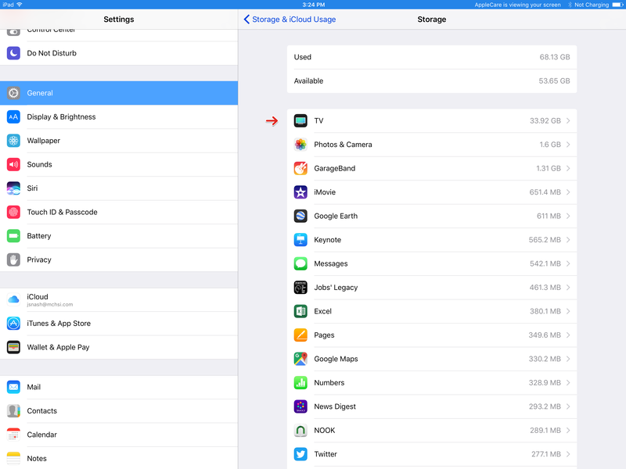Screen dimensions: 626x469
Task: Tap the 461.3 MB Jobs' Legacy size
Action: point(545,287)
